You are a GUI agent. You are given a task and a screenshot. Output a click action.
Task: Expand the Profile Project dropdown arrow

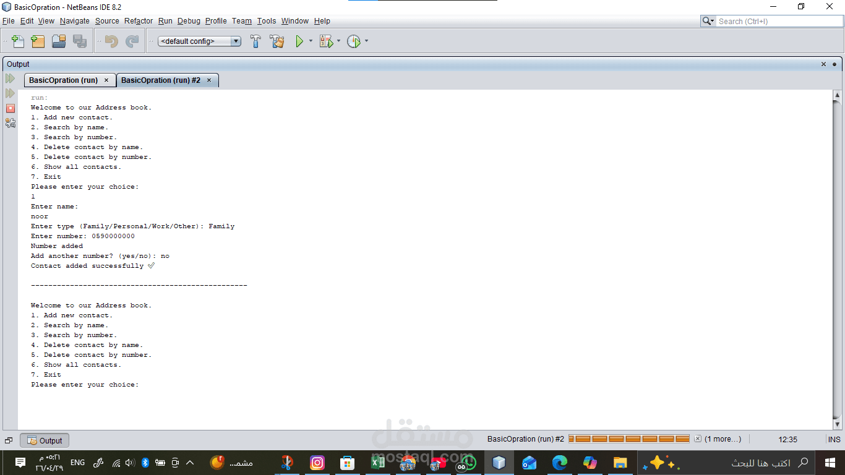pyautogui.click(x=366, y=41)
